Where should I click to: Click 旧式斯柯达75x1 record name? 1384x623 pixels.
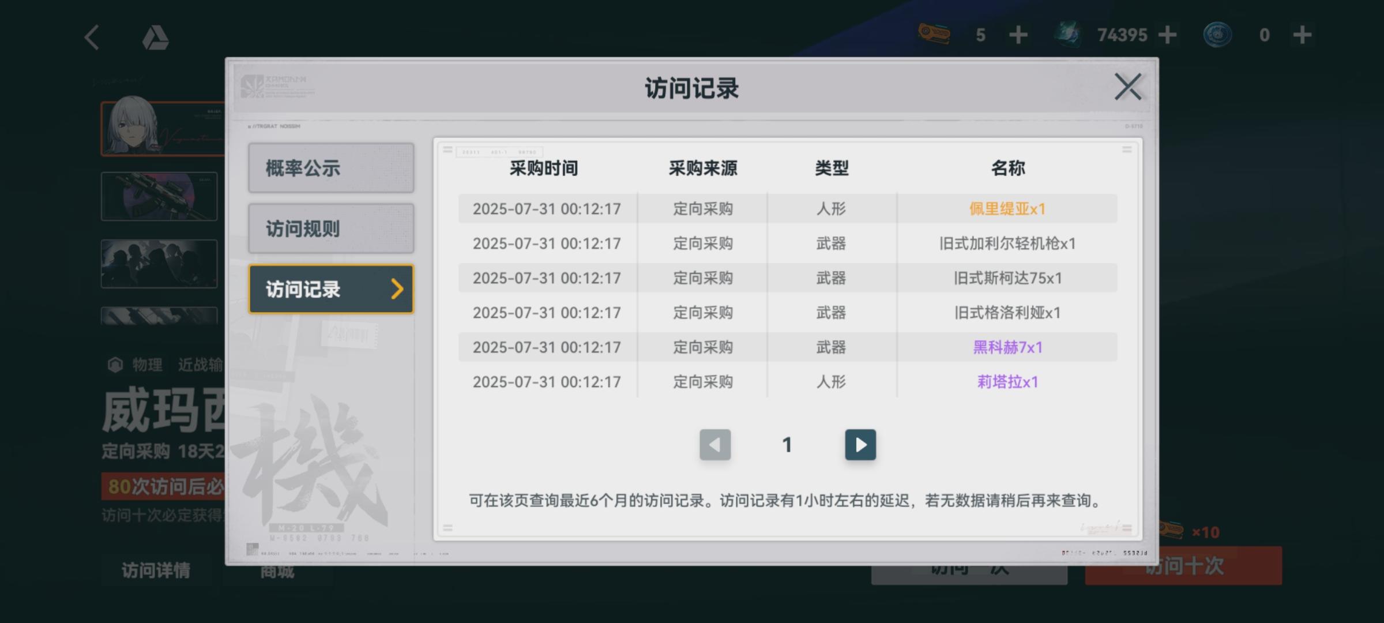pos(1007,278)
